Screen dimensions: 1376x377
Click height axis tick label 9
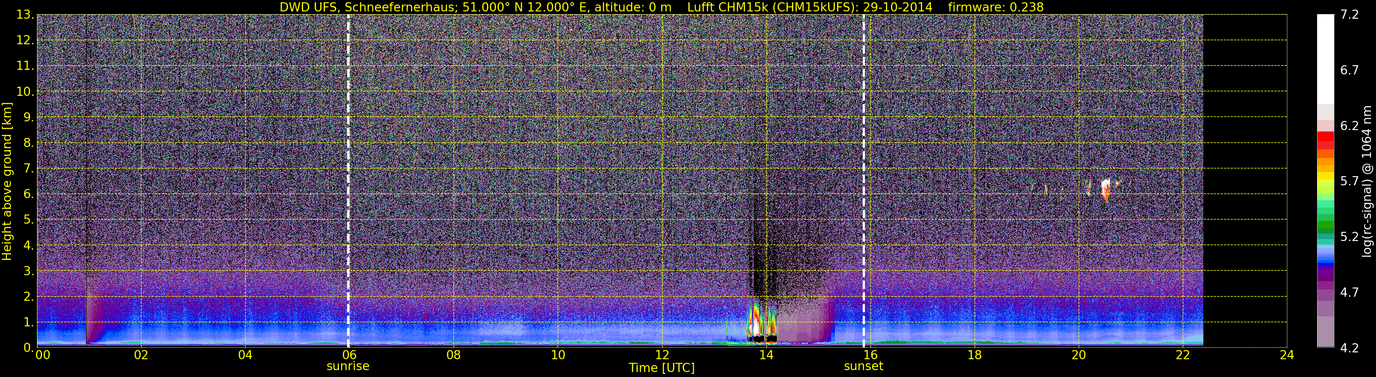point(29,117)
